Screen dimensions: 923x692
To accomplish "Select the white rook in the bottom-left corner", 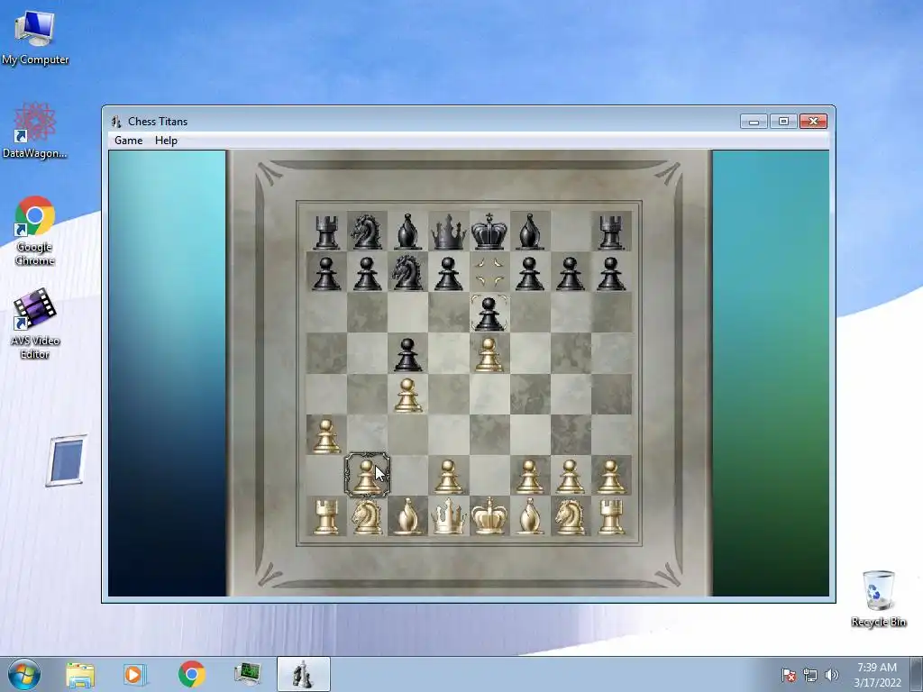I will pos(326,516).
